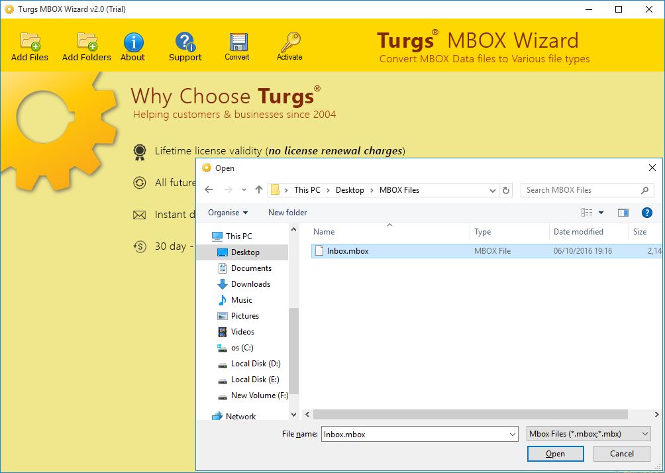Viewport: 665px width, 473px height.
Task: Select the Inbox.mbox file icon
Action: pyautogui.click(x=319, y=250)
